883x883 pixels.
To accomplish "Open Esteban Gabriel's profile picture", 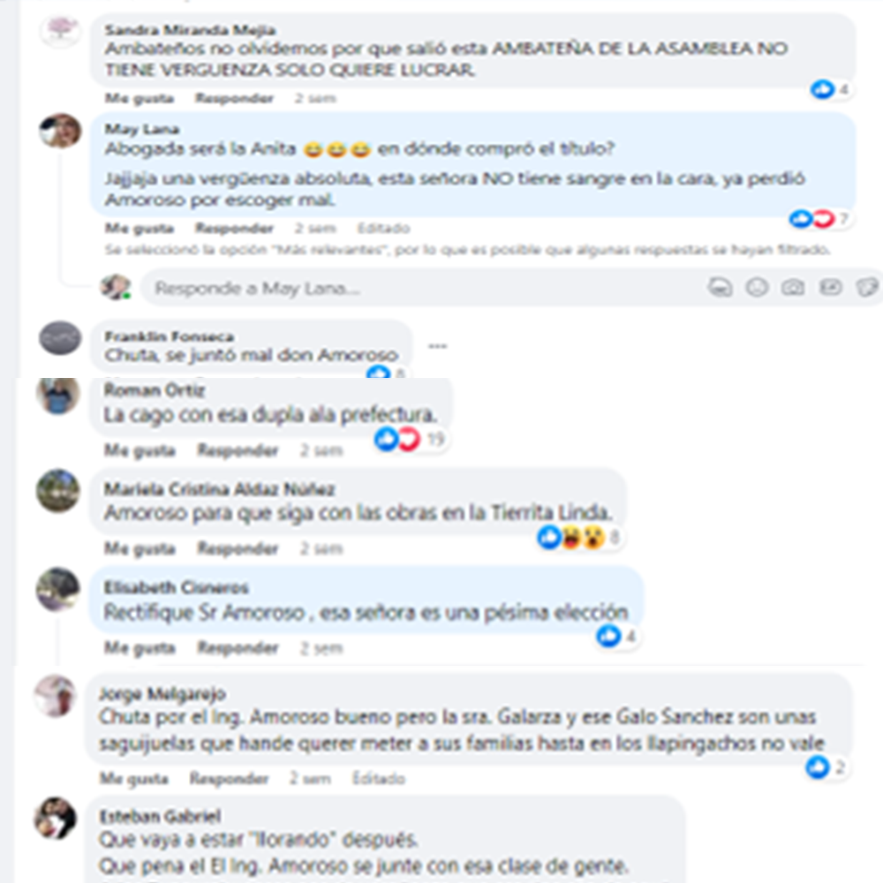I will pyautogui.click(x=55, y=818).
